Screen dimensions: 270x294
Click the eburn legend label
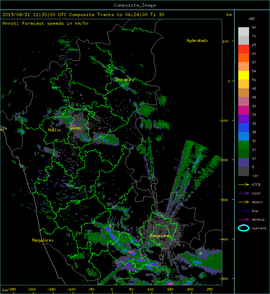(257, 202)
